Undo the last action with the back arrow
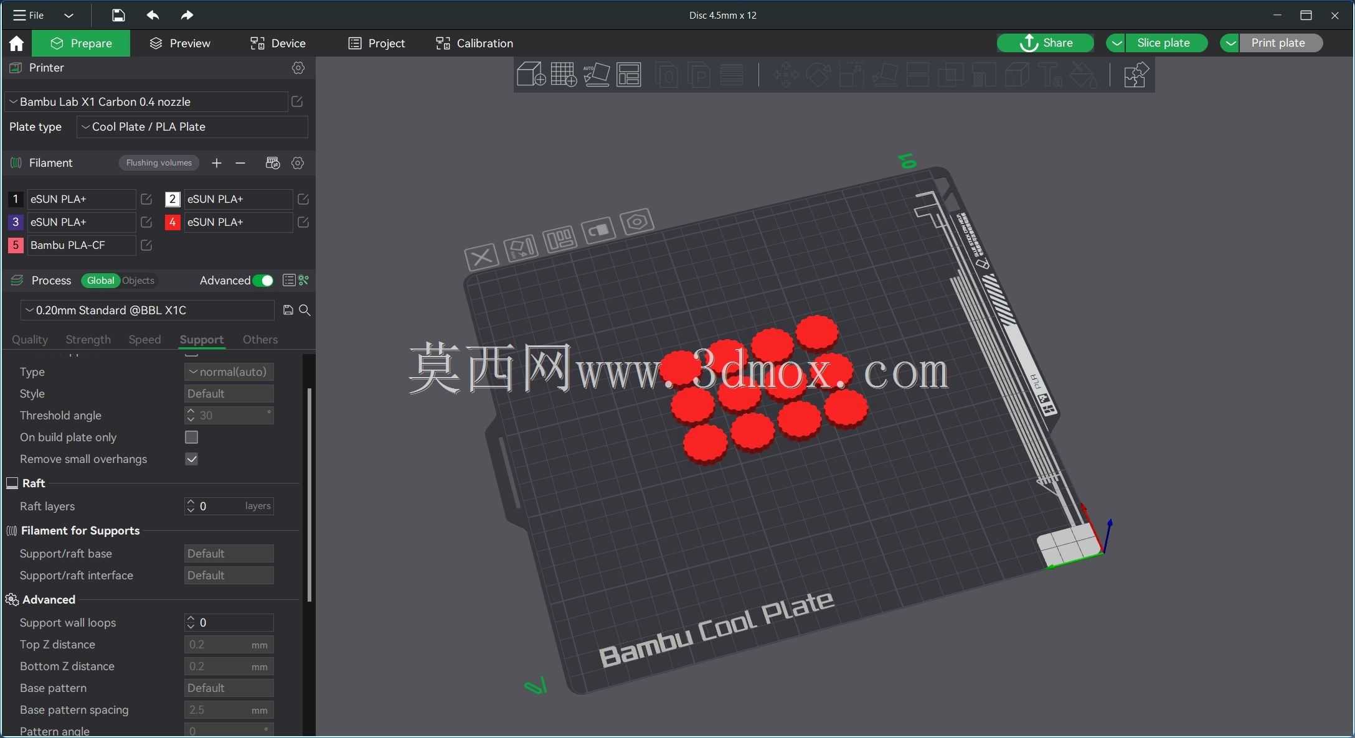 [x=153, y=15]
